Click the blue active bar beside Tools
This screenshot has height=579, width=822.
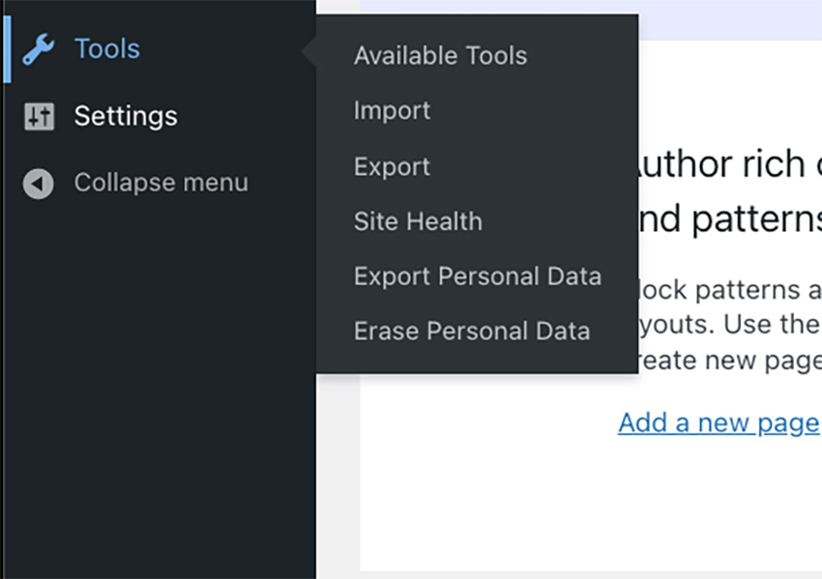point(7,49)
